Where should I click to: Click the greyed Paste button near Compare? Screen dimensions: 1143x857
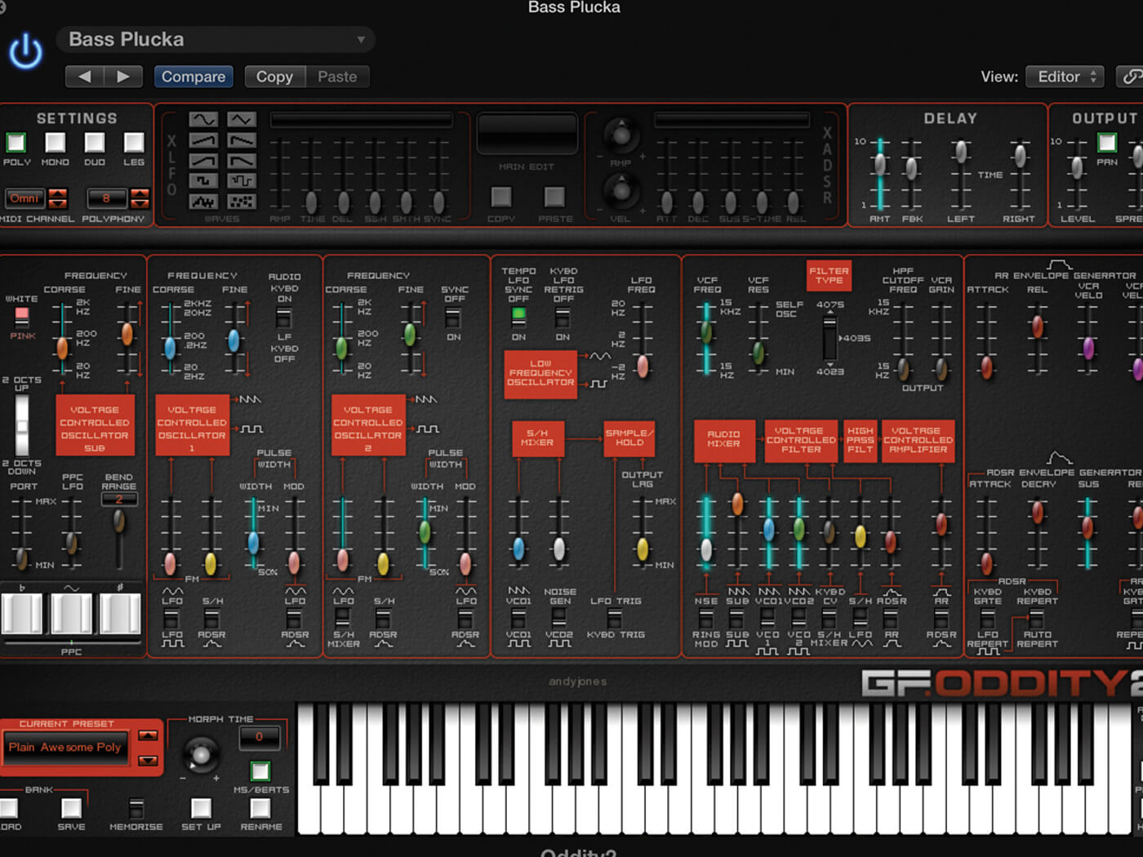(337, 77)
